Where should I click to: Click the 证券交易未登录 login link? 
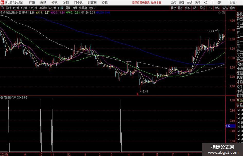coord(141,3)
